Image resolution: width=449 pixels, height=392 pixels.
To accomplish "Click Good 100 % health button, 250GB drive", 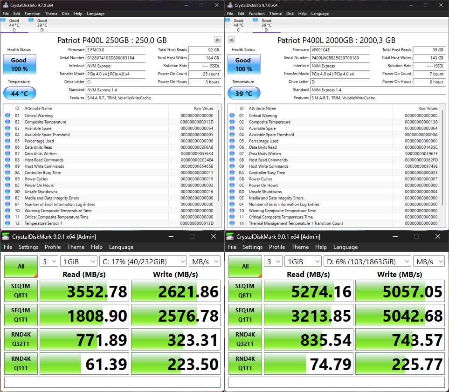I will coord(20,64).
